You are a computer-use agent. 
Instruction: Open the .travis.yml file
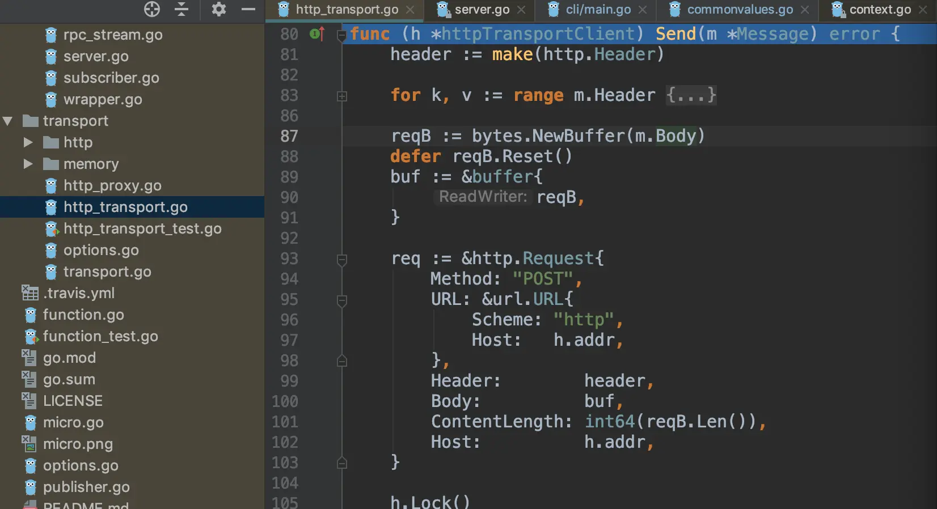(x=79, y=293)
